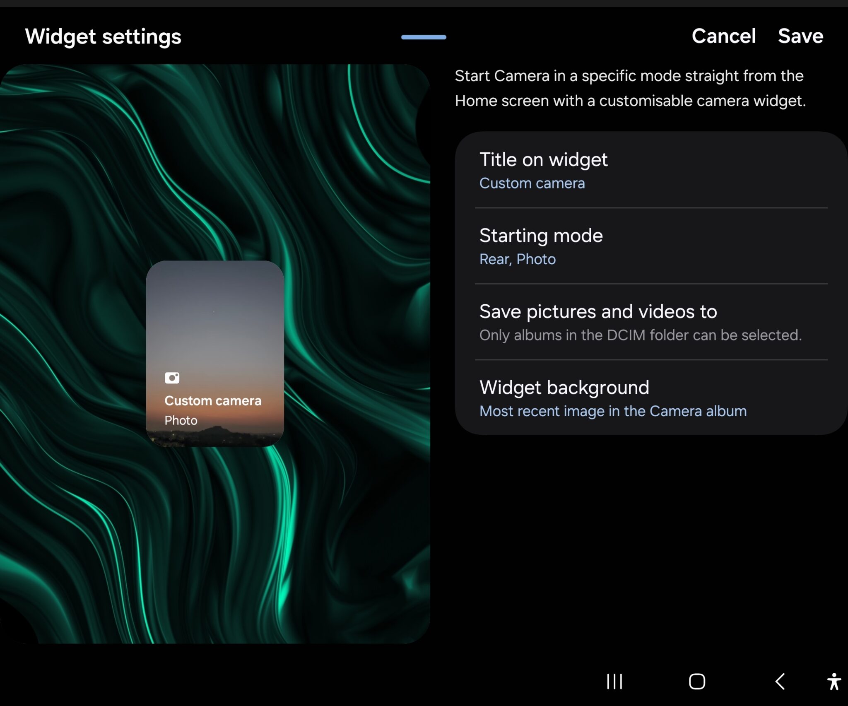848x706 pixels.
Task: Tap the Custom camera title value
Action: pyautogui.click(x=532, y=183)
